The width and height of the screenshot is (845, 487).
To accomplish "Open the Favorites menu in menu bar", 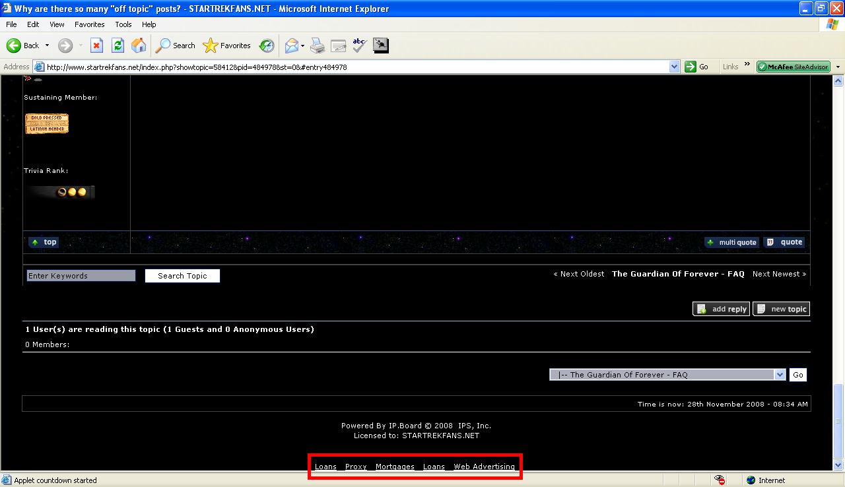I will coord(89,24).
